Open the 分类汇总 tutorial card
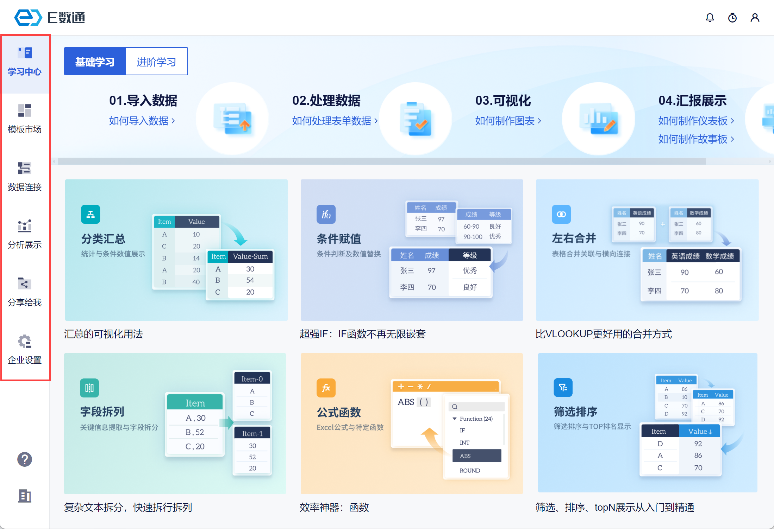 [176, 250]
